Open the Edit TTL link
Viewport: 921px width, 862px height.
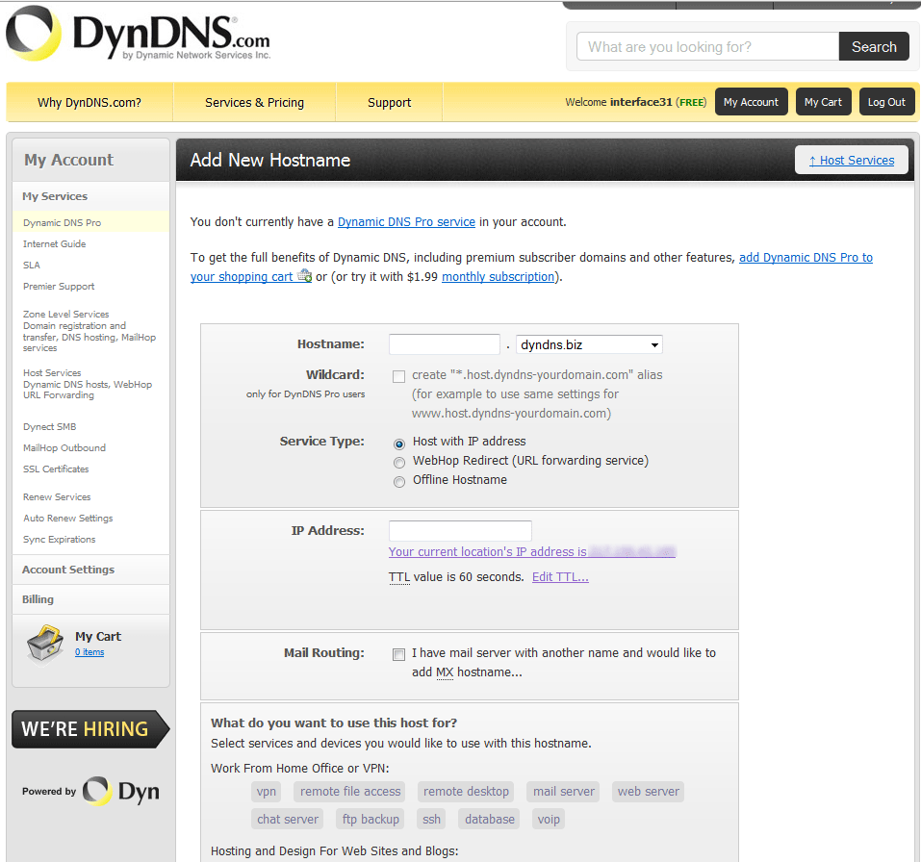click(560, 577)
